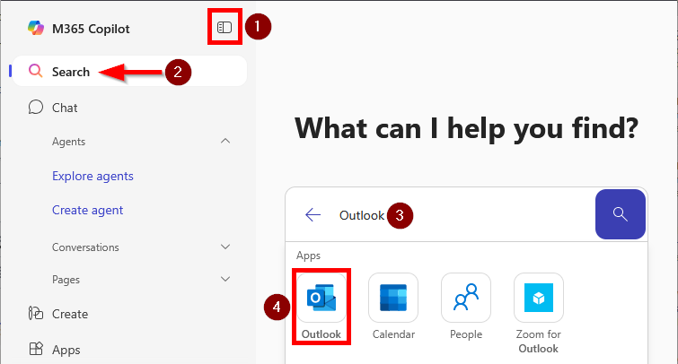Viewport: 678px width, 364px height.
Task: Expand the Conversations section chevron
Action: tap(225, 247)
